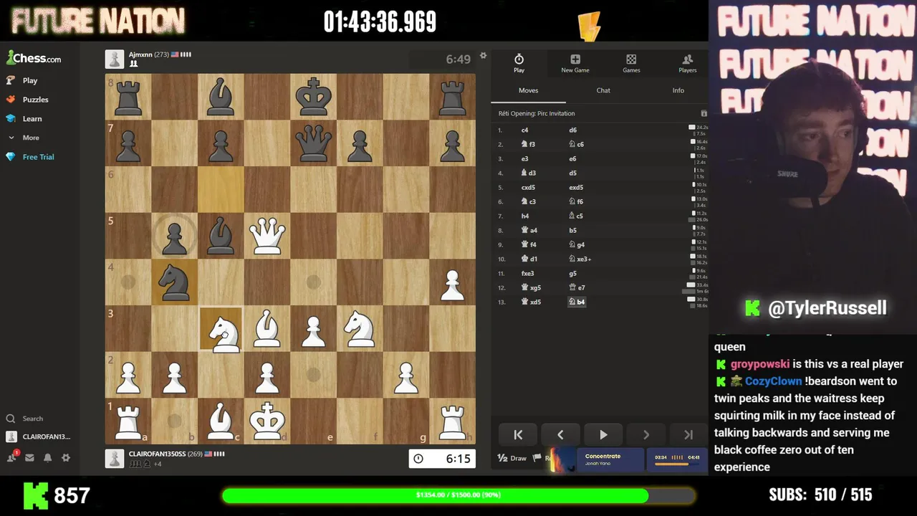Open the messages envelope icon

[x=29, y=457]
